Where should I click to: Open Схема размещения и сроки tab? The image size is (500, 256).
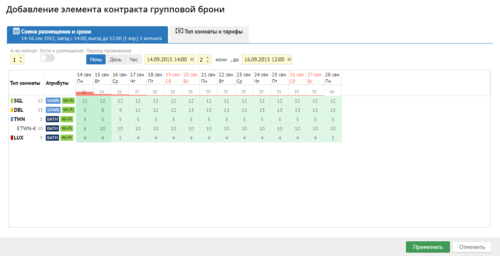[87, 35]
